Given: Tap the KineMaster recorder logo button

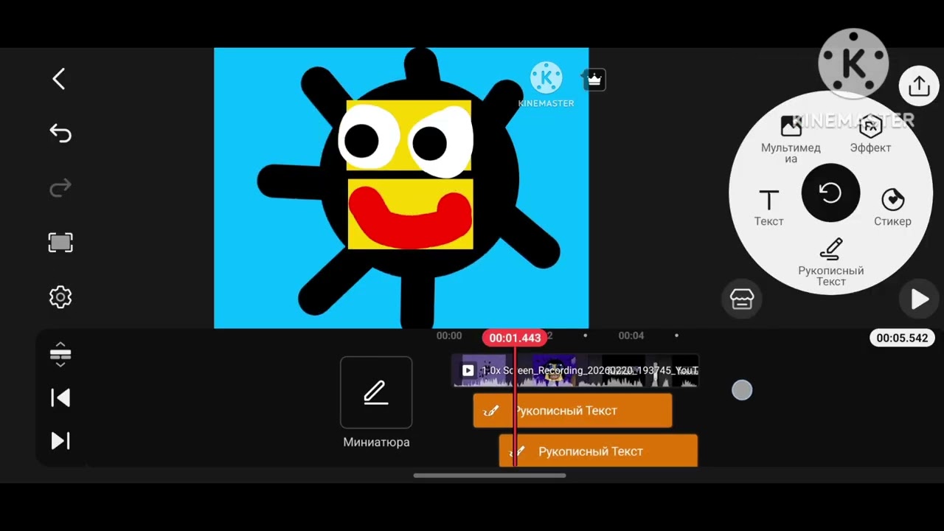Looking at the screenshot, I should tap(853, 65).
